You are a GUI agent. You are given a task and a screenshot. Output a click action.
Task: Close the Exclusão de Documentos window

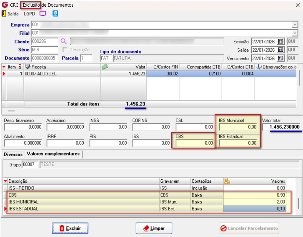(298, 5)
